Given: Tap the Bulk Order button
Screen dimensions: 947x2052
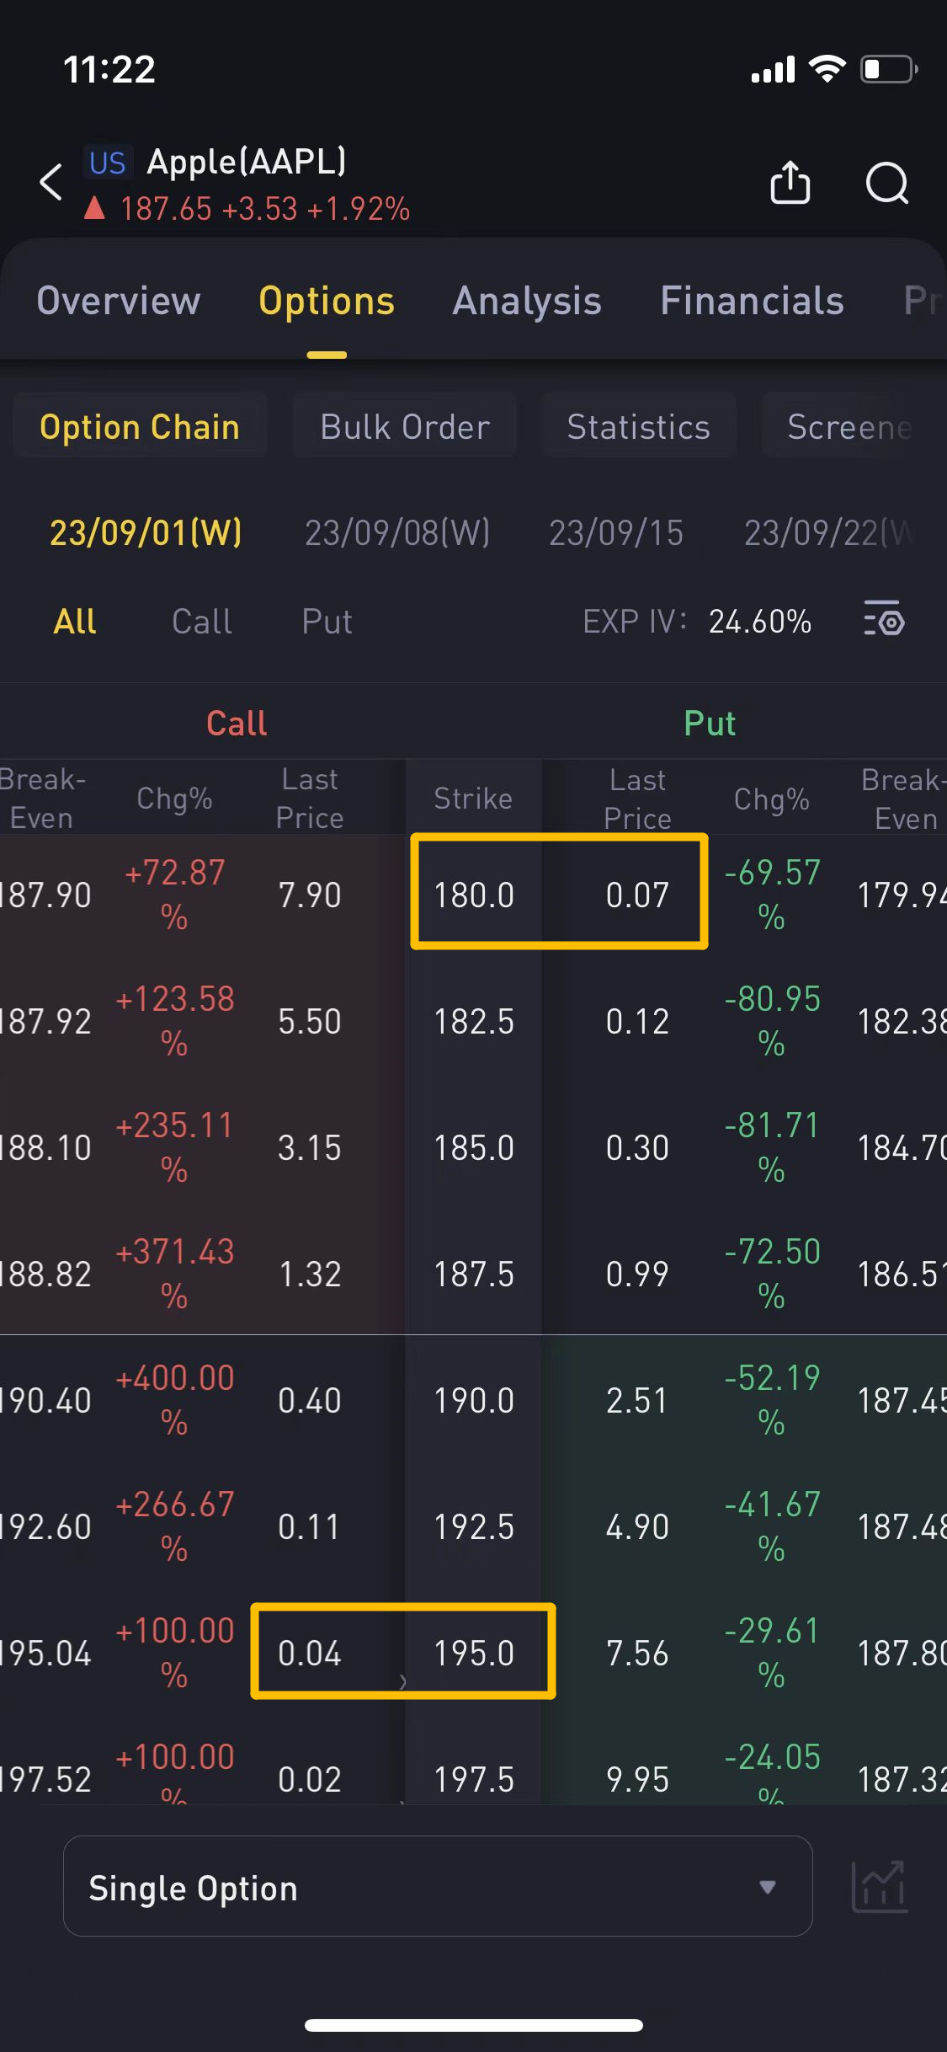Looking at the screenshot, I should [405, 426].
